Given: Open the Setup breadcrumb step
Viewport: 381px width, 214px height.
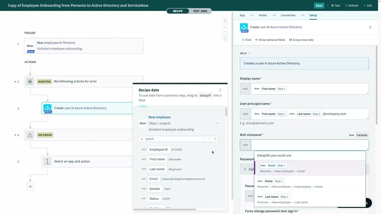Looking at the screenshot, I should coord(313,15).
